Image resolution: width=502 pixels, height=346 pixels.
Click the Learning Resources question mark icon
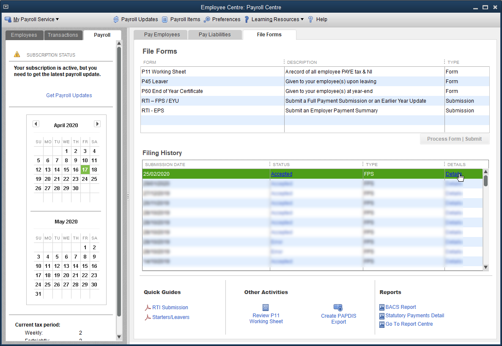pyautogui.click(x=247, y=19)
